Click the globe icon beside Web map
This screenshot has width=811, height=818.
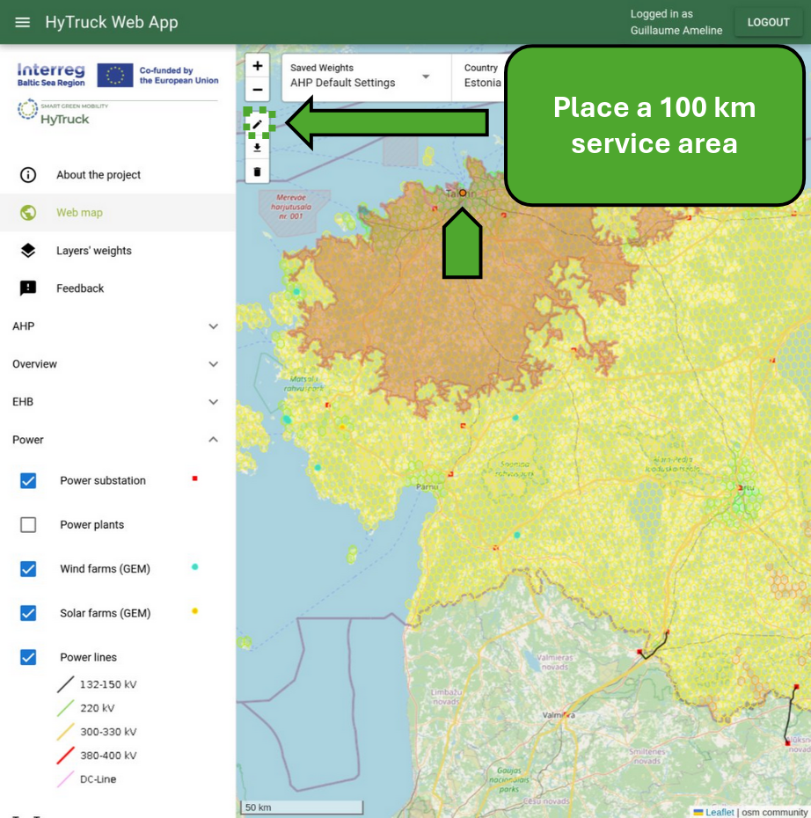click(28, 212)
